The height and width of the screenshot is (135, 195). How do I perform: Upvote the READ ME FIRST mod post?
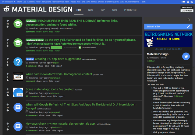[8, 21]
